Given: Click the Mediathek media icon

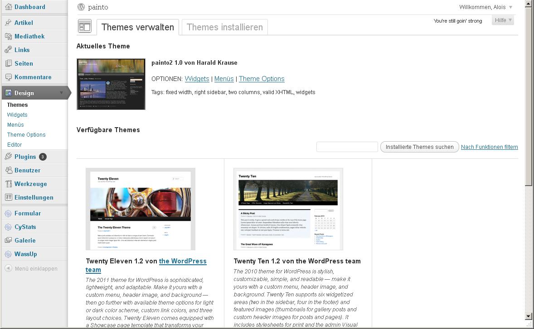Looking at the screenshot, I should tap(8, 36).
